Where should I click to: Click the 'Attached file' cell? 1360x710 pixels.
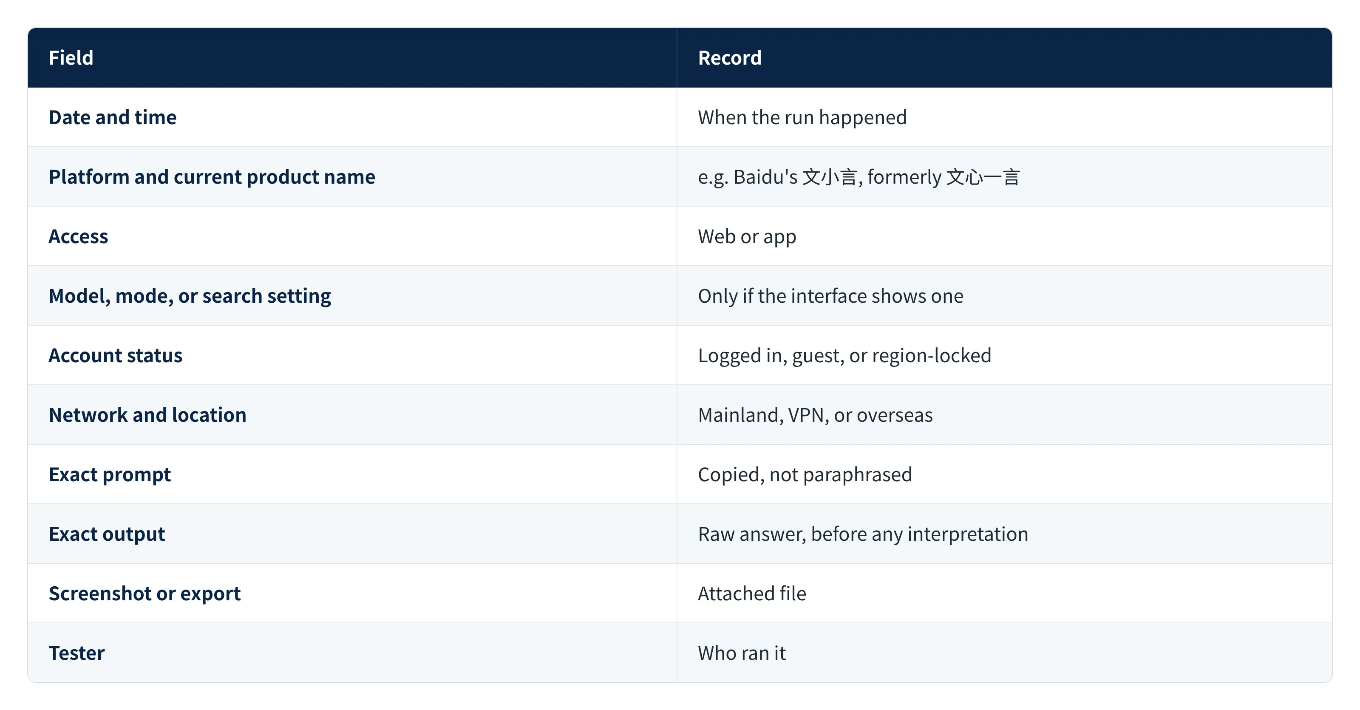point(1004,593)
